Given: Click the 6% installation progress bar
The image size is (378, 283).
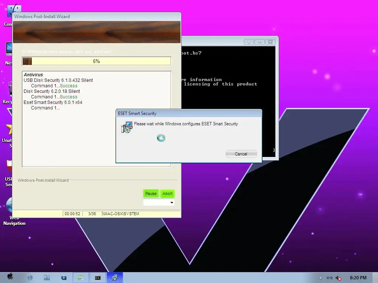Looking at the screenshot, I should (96, 61).
